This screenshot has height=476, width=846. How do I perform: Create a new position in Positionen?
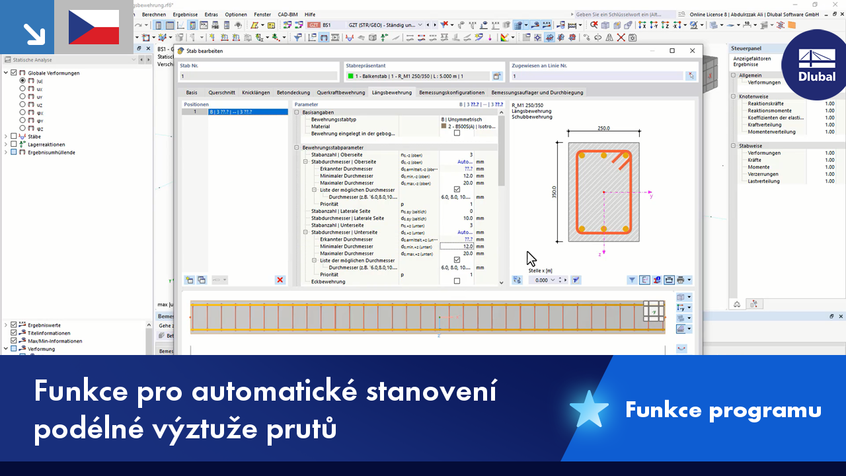tap(190, 280)
